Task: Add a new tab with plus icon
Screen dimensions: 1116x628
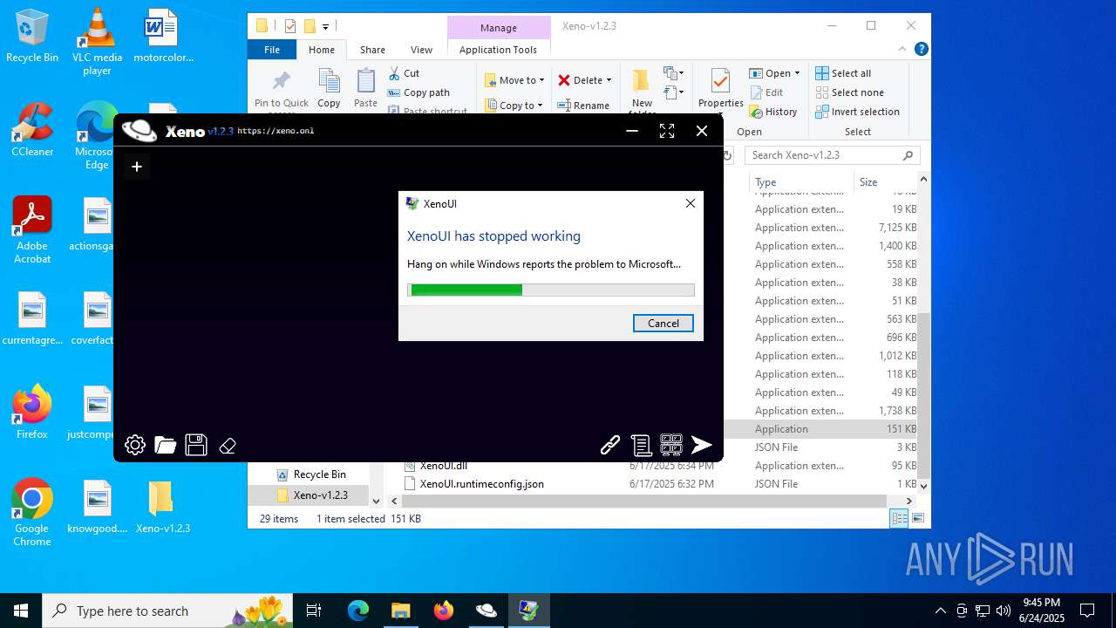Action: pyautogui.click(x=137, y=166)
